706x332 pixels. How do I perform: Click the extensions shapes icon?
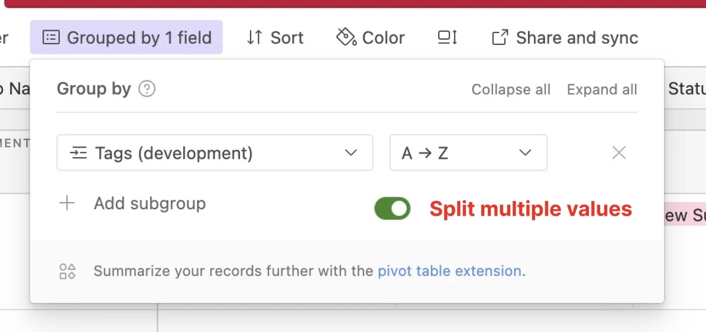point(67,271)
